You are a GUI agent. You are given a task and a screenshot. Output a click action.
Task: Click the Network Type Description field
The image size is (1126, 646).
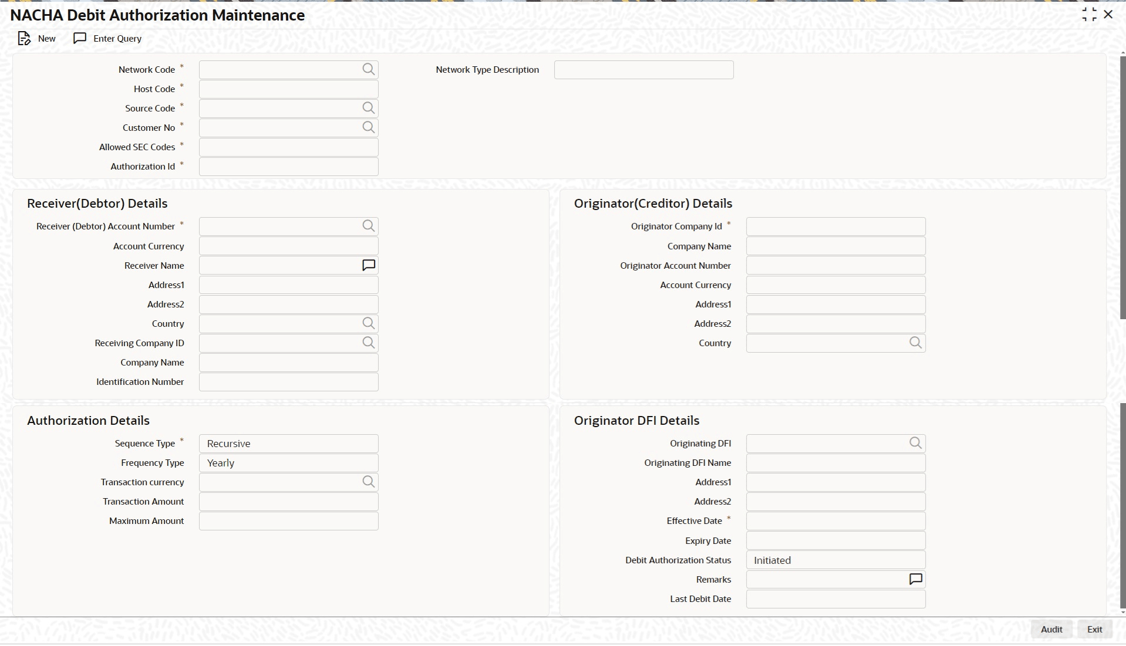click(x=644, y=70)
